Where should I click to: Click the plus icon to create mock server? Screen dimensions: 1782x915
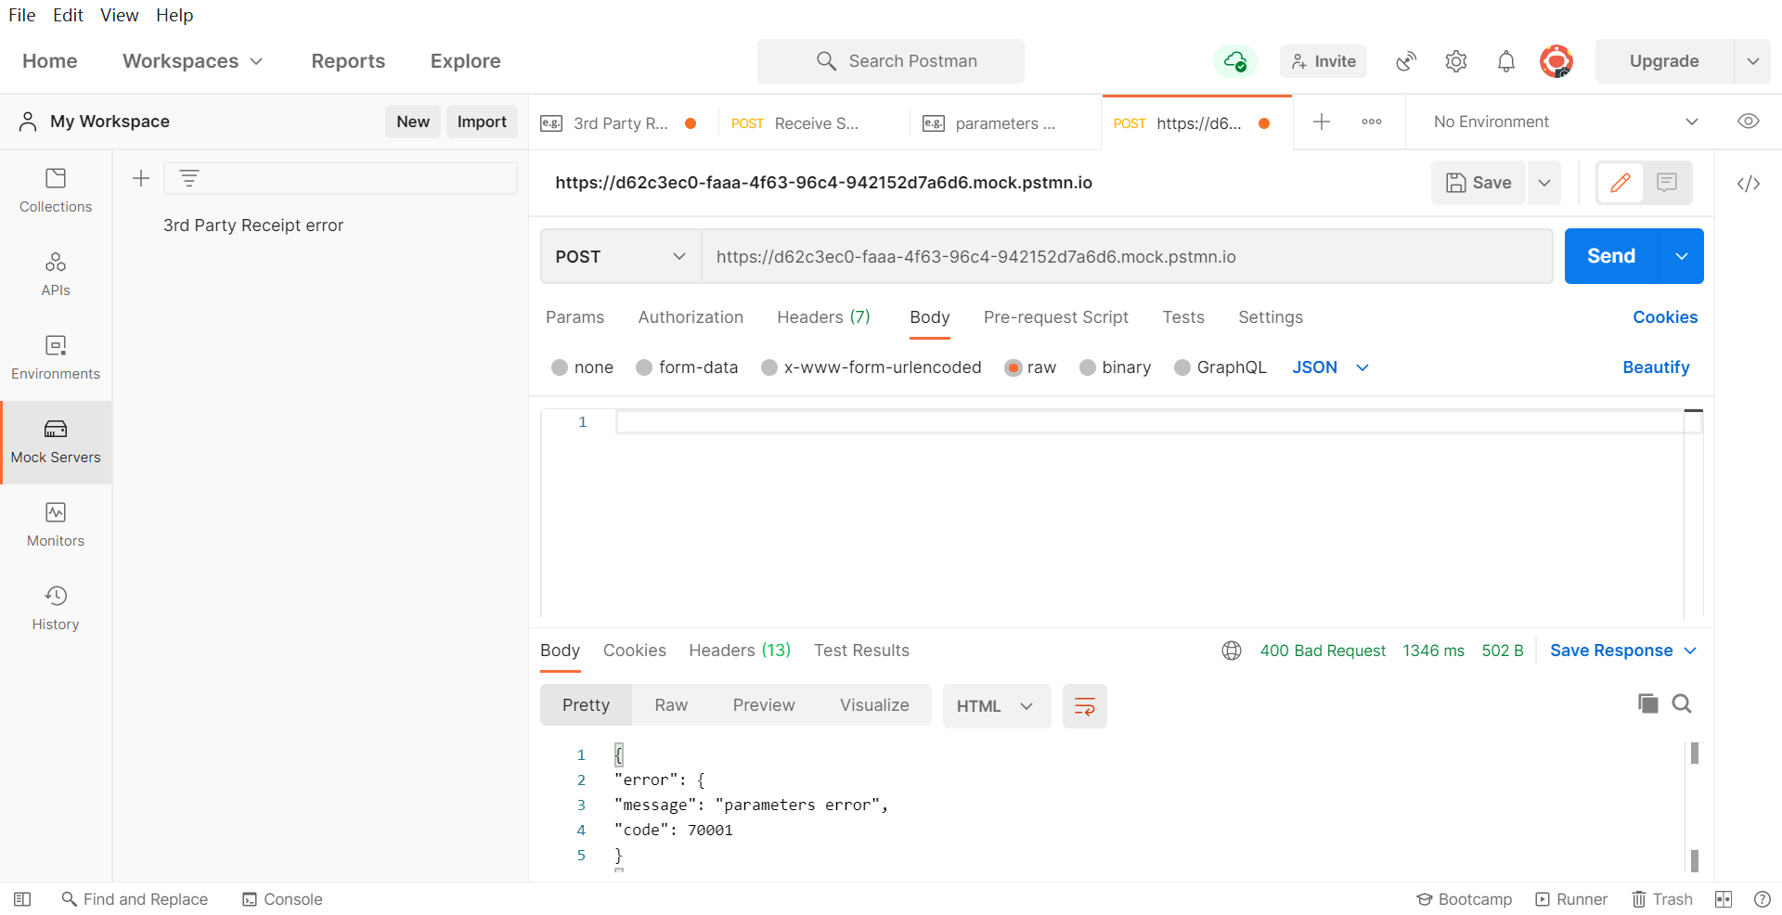click(141, 178)
